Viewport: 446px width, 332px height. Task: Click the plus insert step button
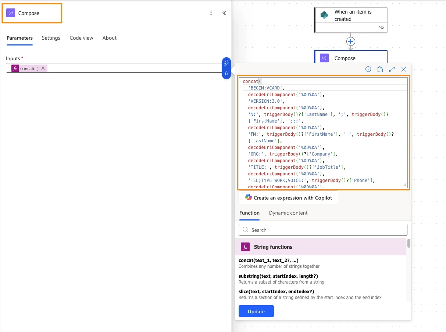tap(351, 41)
